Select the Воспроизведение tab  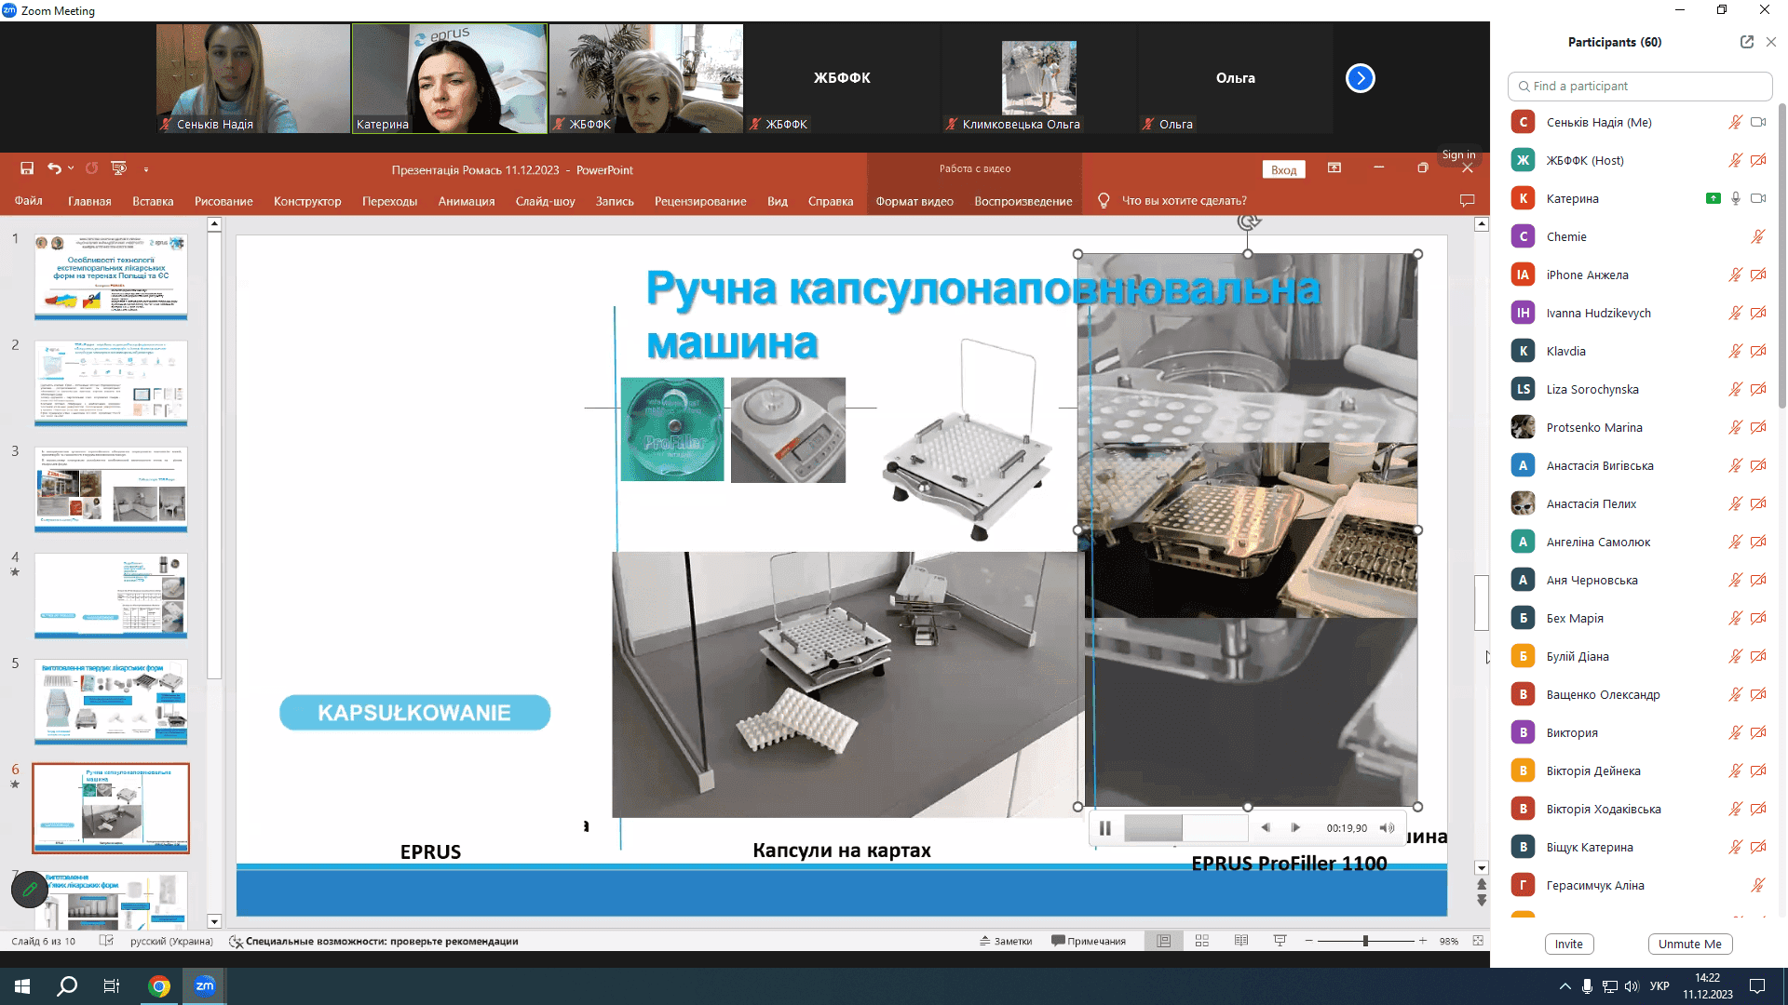[x=1023, y=201]
